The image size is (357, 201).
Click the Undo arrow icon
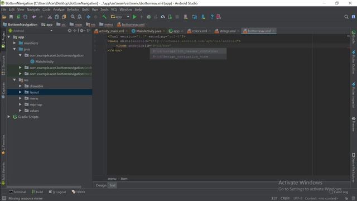coord(34,17)
